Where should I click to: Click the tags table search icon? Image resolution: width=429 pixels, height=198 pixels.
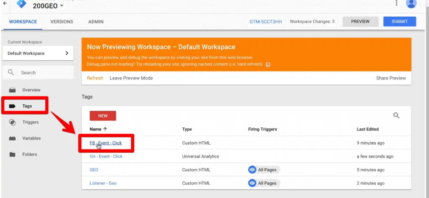click(x=396, y=115)
